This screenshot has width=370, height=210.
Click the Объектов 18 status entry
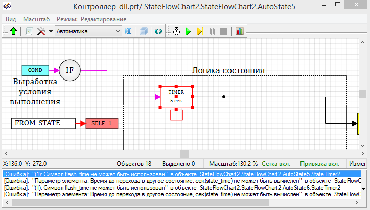[x=134, y=164]
